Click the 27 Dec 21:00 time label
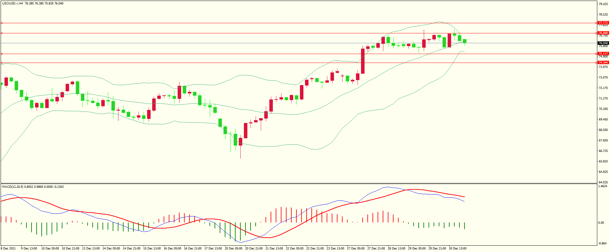 click(x=376, y=249)
